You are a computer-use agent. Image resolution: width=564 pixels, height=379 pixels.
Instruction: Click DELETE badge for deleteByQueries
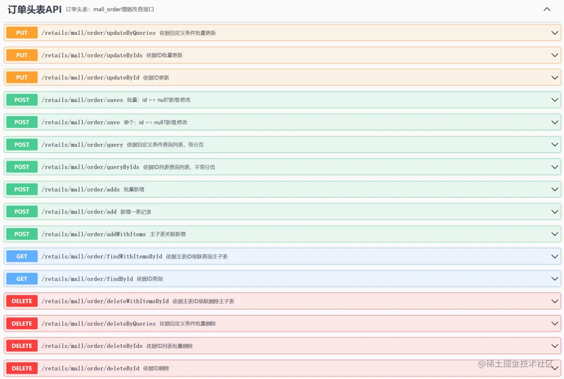(22, 324)
